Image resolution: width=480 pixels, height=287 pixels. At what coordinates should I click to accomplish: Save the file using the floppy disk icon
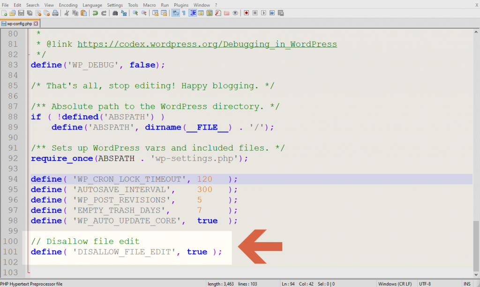pyautogui.click(x=21, y=13)
